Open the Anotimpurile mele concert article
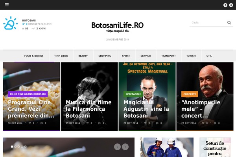236x157 pixels. pos(201,109)
